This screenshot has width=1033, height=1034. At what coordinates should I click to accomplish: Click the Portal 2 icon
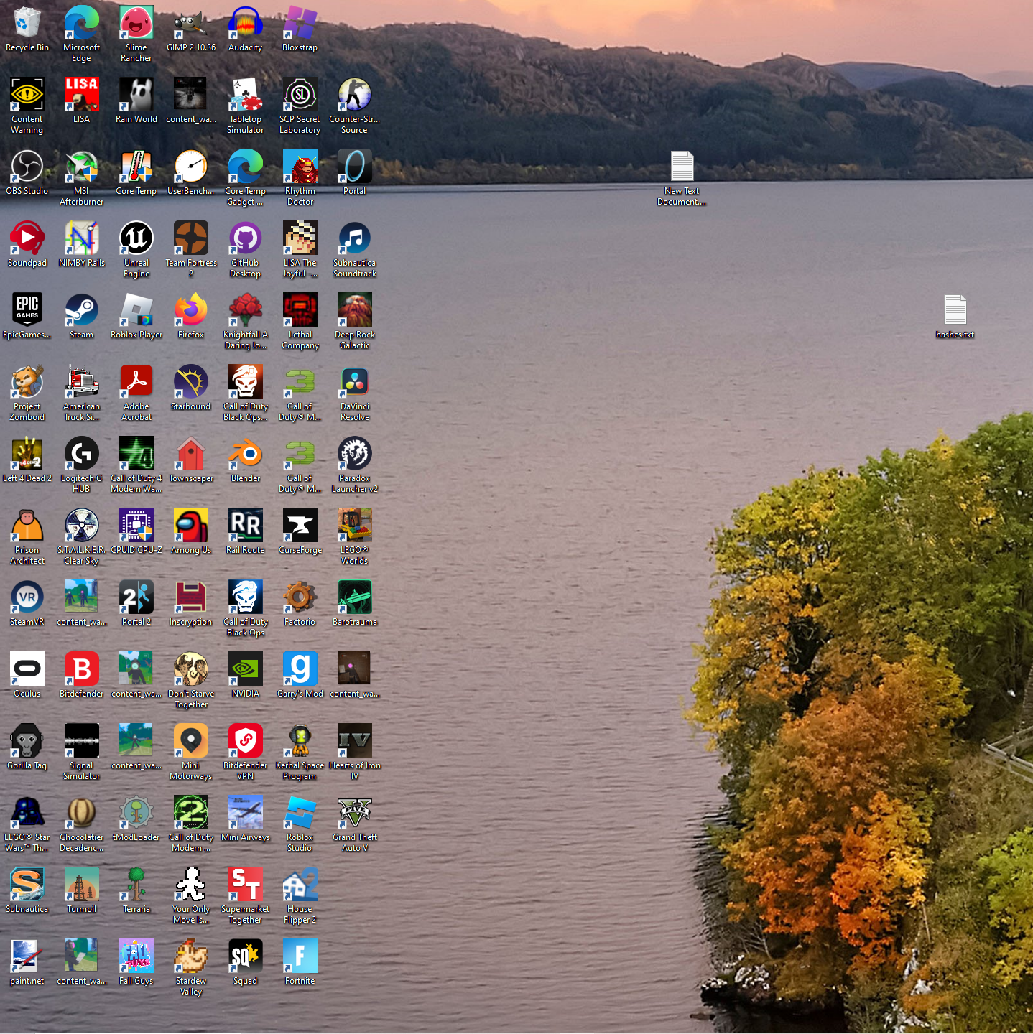click(x=136, y=597)
